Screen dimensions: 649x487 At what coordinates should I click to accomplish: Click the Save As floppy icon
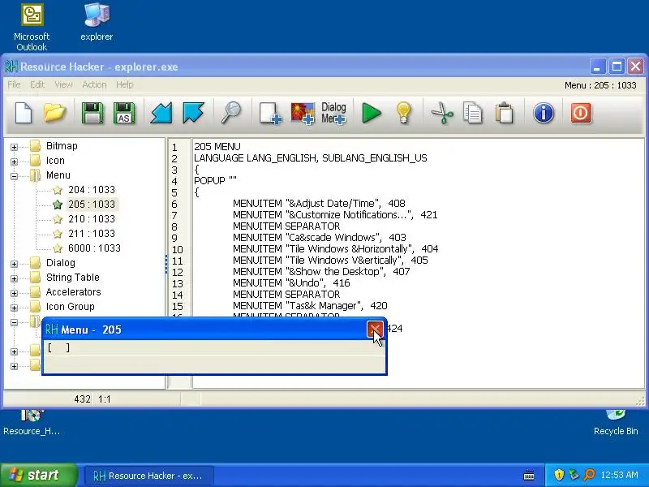(124, 113)
